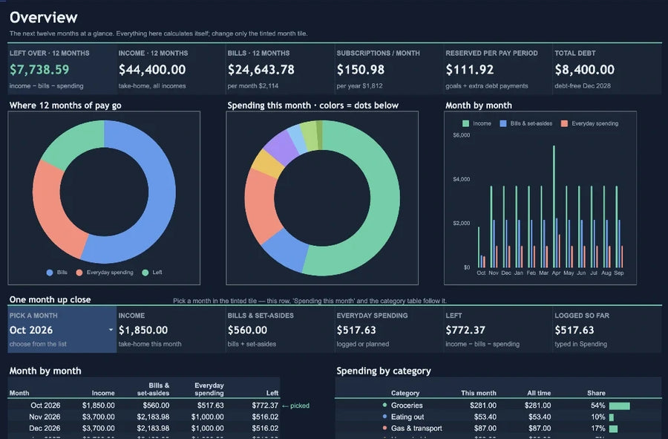Click the '← picked' marker
This screenshot has height=439, width=668.
295,406
